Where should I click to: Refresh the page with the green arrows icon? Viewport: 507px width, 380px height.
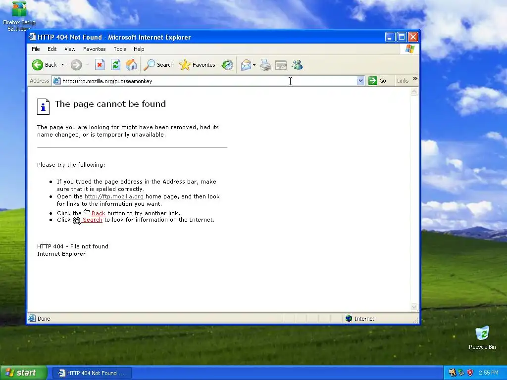(x=115, y=65)
